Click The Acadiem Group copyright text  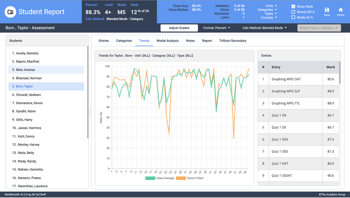pyautogui.click(x=332, y=195)
